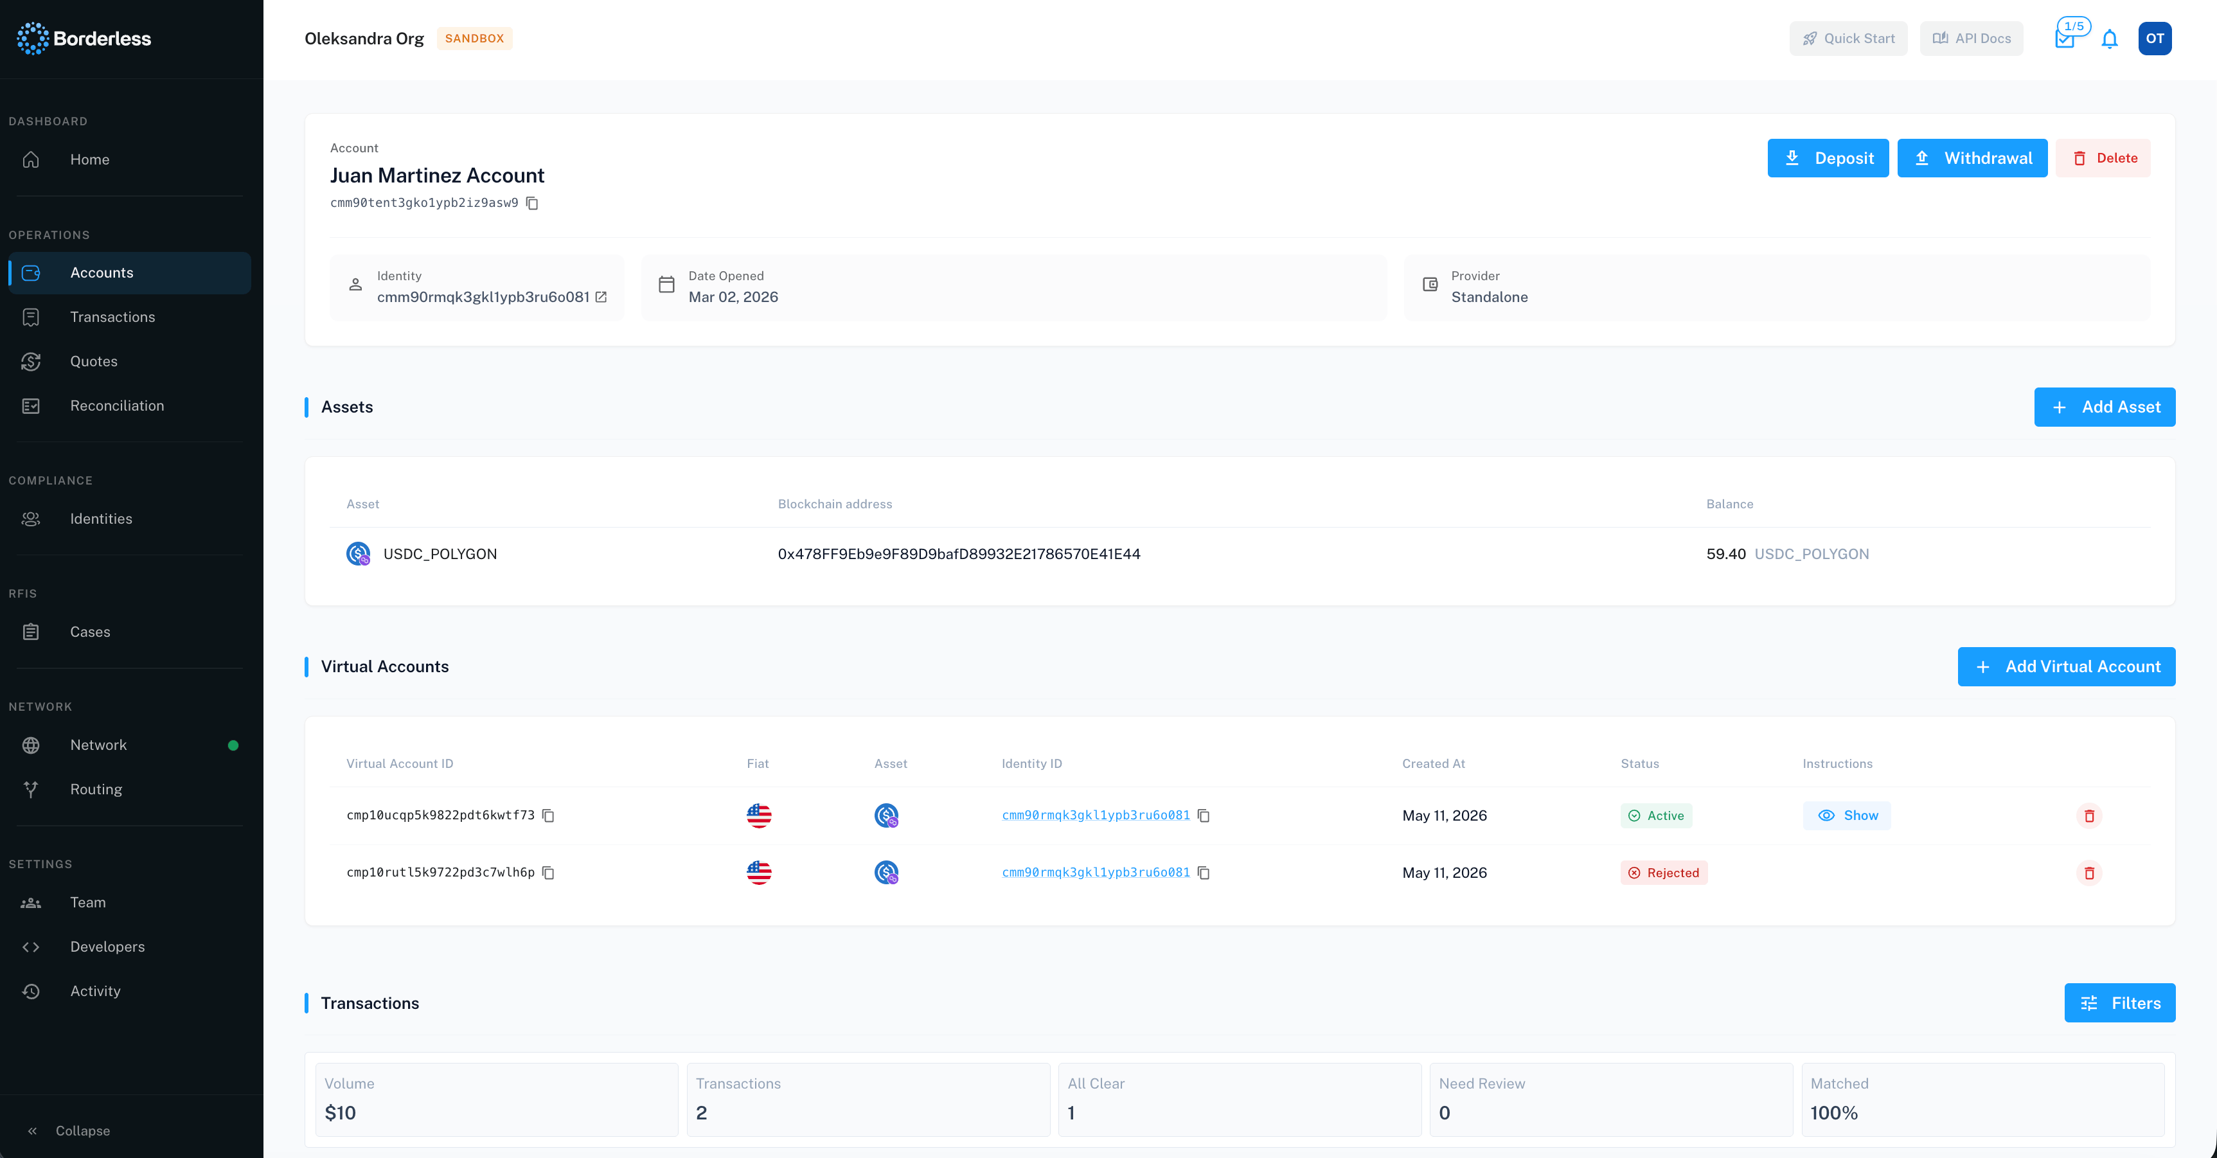This screenshot has width=2217, height=1158.
Task: Open transaction Filters
Action: [2120, 1004]
